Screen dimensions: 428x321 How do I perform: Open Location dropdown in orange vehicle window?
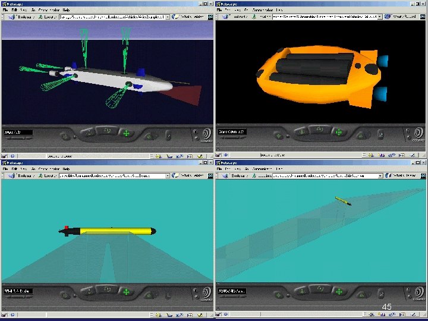380,17
